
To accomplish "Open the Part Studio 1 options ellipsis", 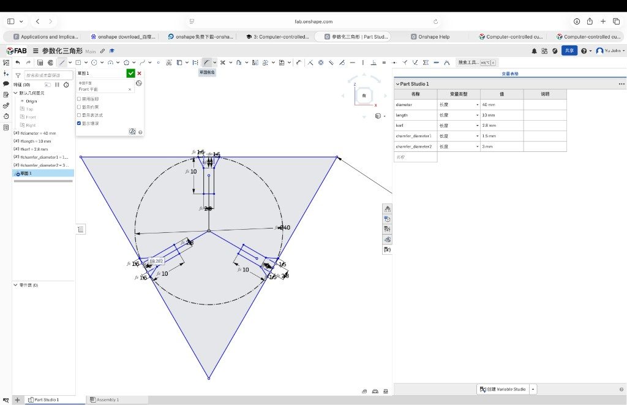I will click(x=621, y=84).
